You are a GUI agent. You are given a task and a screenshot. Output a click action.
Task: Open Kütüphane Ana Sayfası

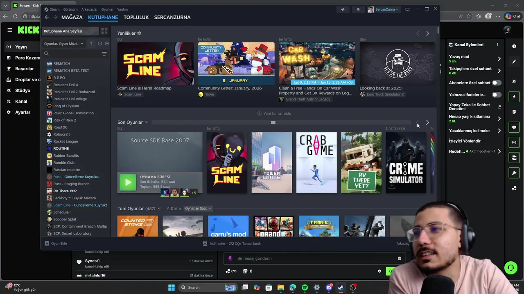pos(70,31)
